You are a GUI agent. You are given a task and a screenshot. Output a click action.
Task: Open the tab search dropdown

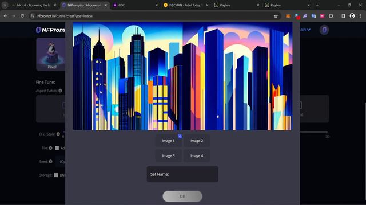point(5,5)
